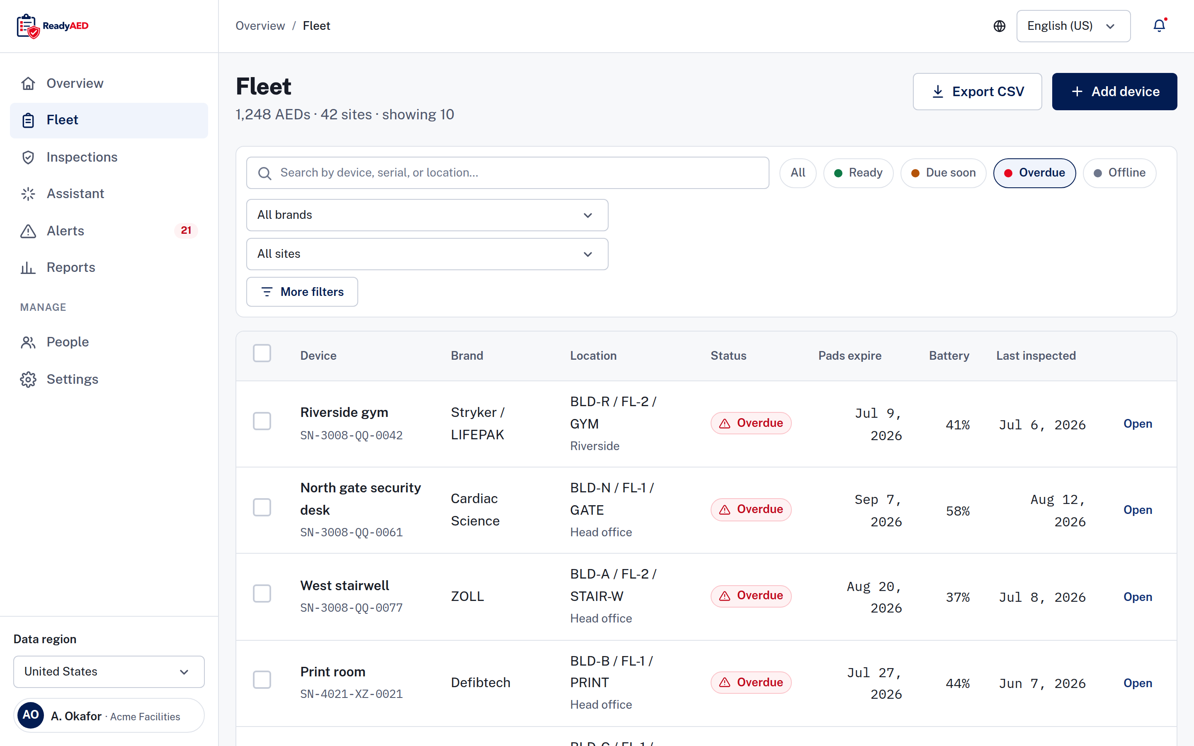
Task: Click the More filters button
Action: (302, 292)
